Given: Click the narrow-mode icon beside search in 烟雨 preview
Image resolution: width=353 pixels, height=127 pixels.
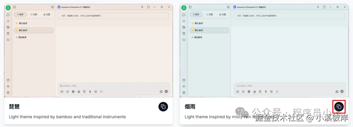Looking at the screenshot, I should pyautogui.click(x=324, y=7).
